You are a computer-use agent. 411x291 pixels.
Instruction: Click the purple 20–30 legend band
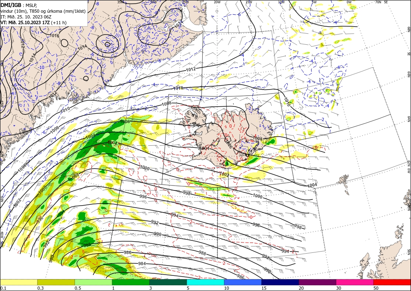(x=317, y=282)
